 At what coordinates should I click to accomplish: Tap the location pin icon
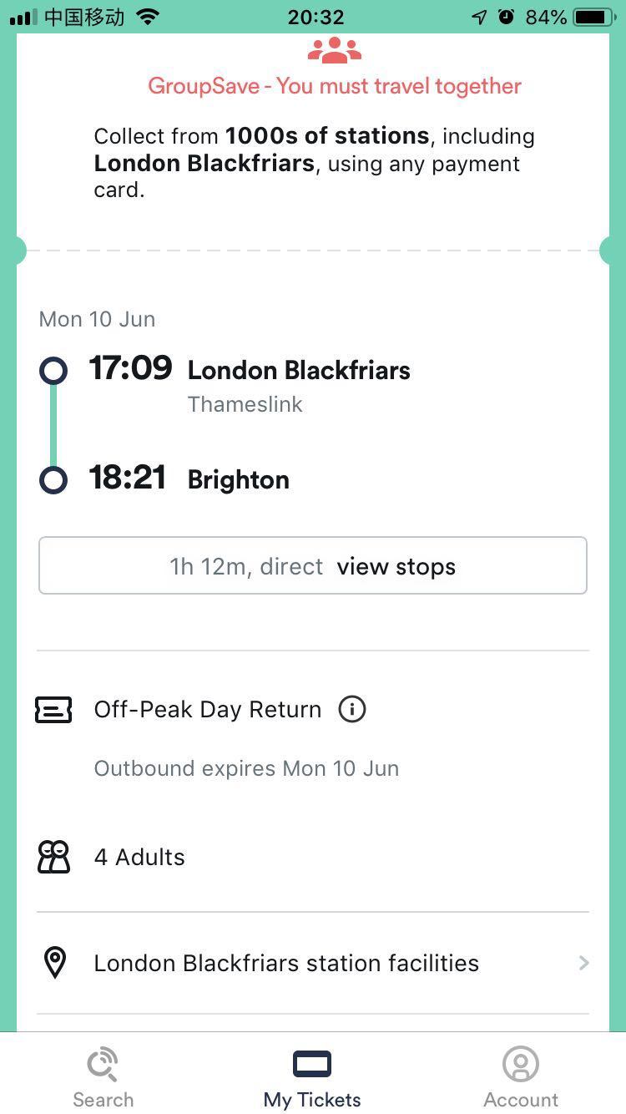click(54, 963)
